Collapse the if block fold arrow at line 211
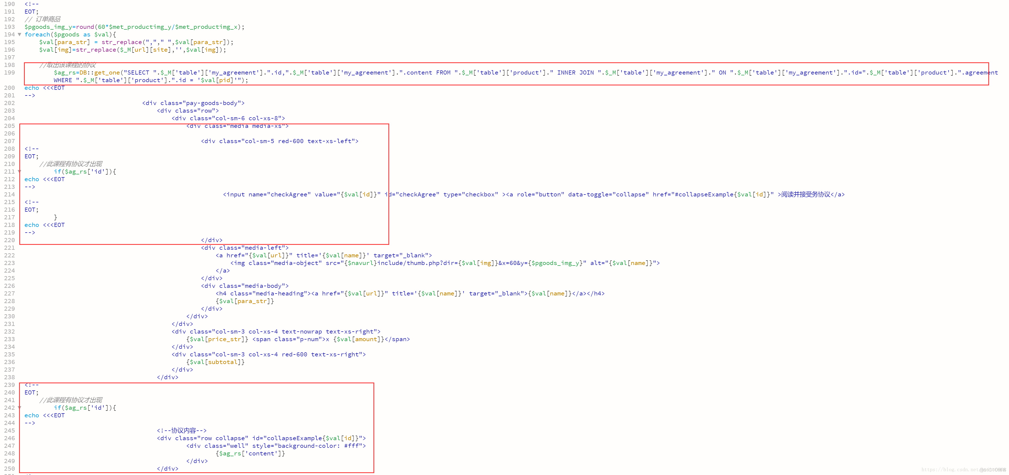Image resolution: width=1009 pixels, height=475 pixels. click(x=19, y=171)
